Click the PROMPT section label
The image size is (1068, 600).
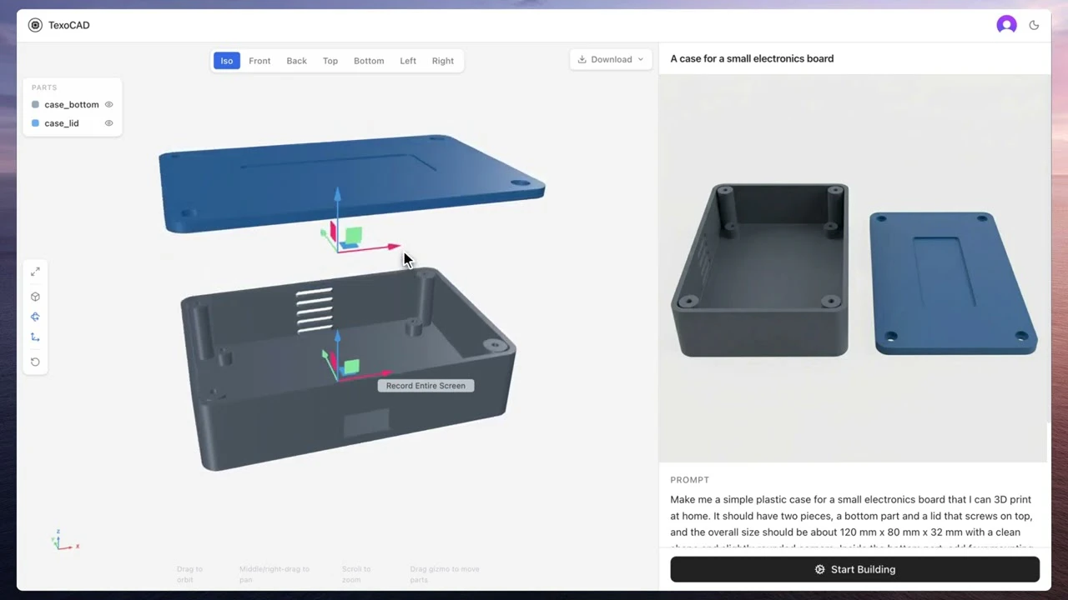tap(689, 480)
